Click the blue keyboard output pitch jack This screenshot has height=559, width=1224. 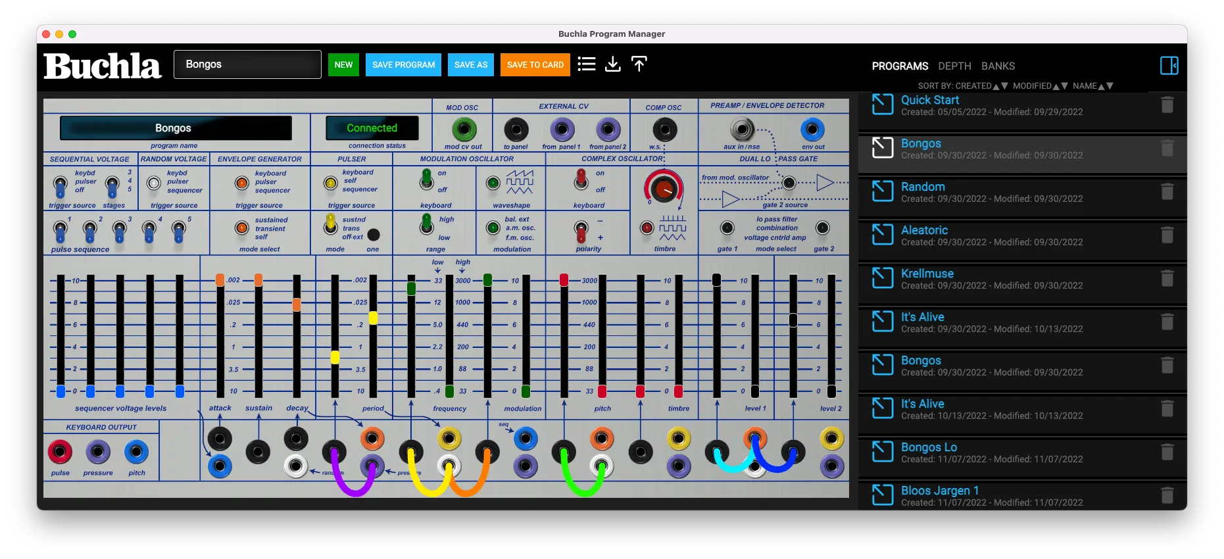(x=136, y=452)
